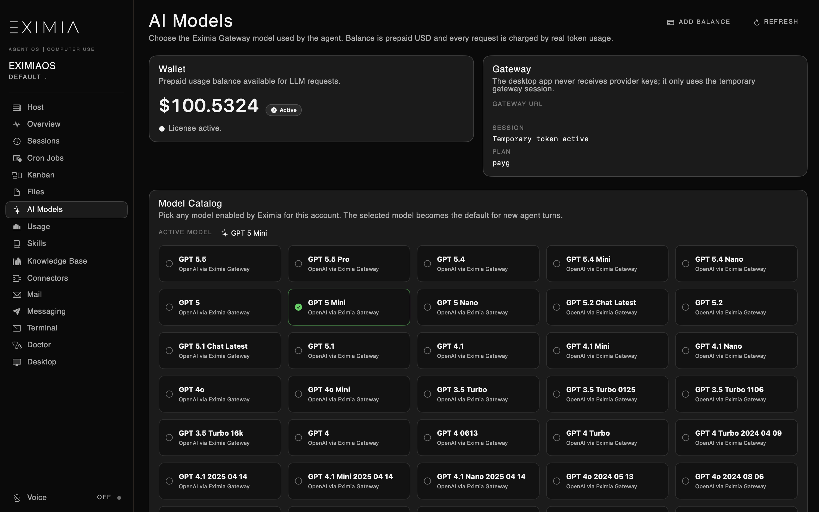Select the GPT 5 radio button
This screenshot has height=512, width=819.
tap(169, 307)
